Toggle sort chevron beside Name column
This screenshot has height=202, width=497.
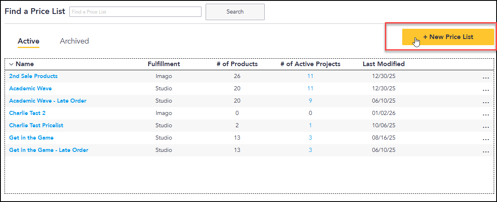tap(11, 64)
